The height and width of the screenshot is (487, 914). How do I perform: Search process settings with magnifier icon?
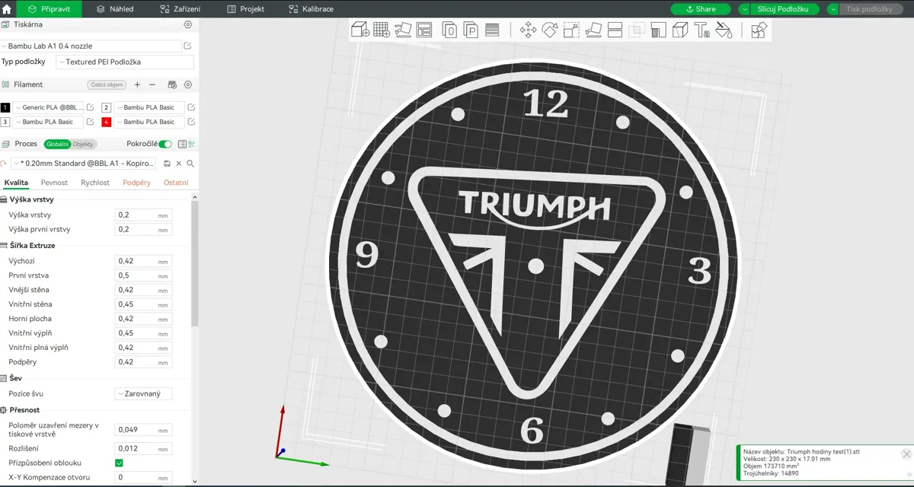(190, 164)
